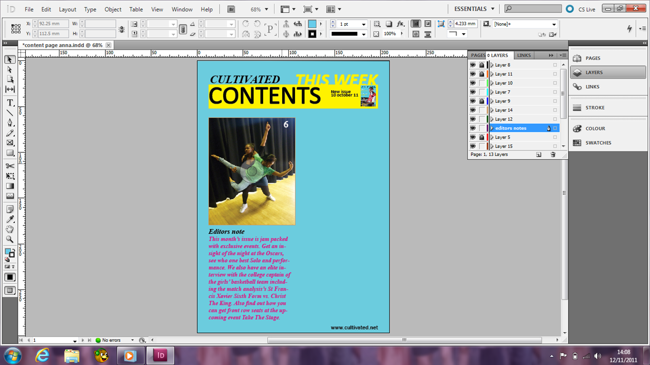This screenshot has height=365, width=650.
Task: Click the Bridge (Br) icon
Action: coord(231,9)
